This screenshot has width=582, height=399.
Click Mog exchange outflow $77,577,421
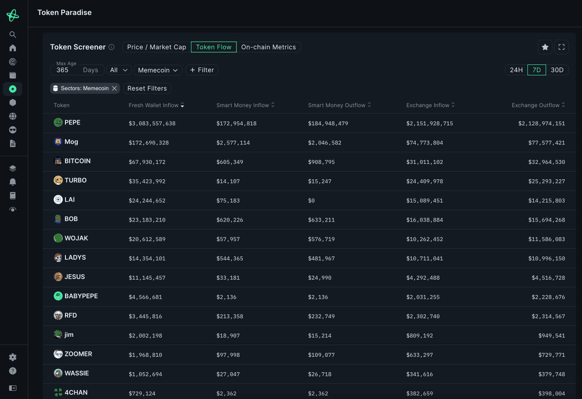547,143
